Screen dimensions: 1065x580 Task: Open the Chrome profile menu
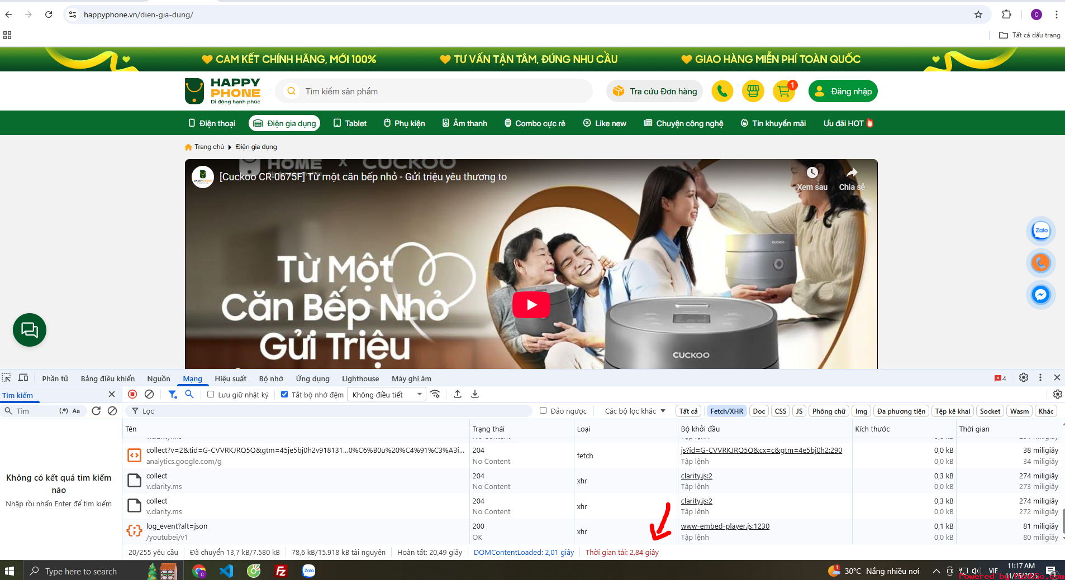click(1037, 15)
